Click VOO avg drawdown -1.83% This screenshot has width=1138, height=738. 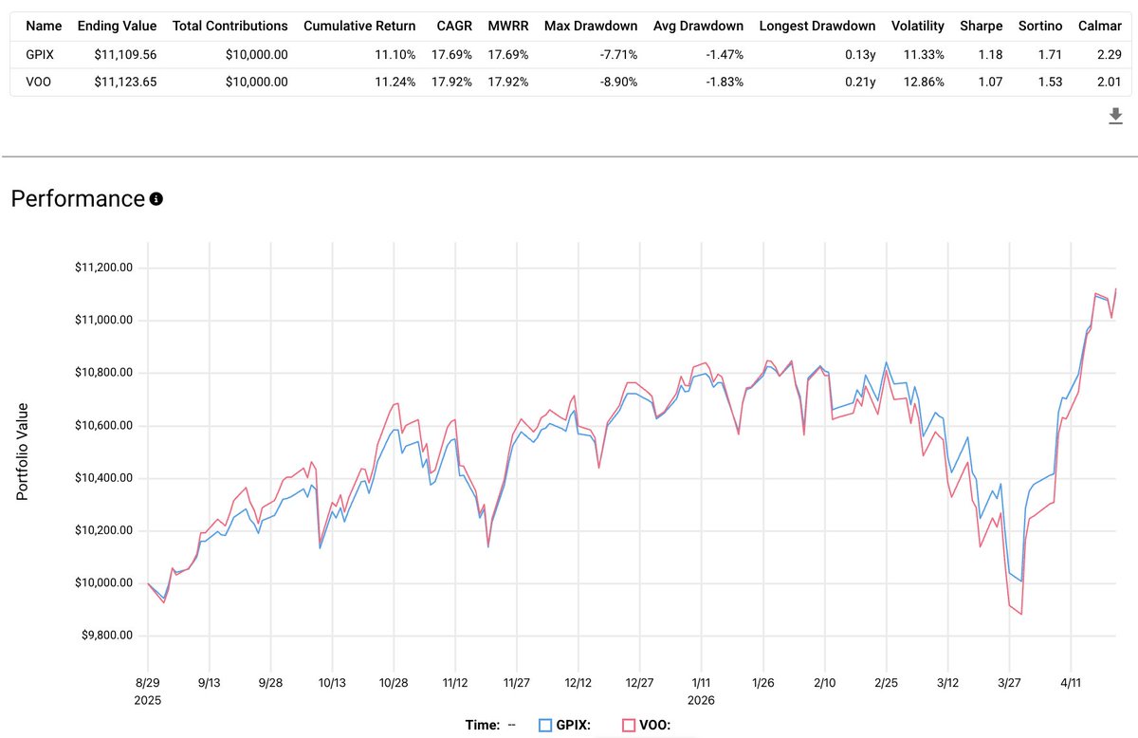click(724, 82)
